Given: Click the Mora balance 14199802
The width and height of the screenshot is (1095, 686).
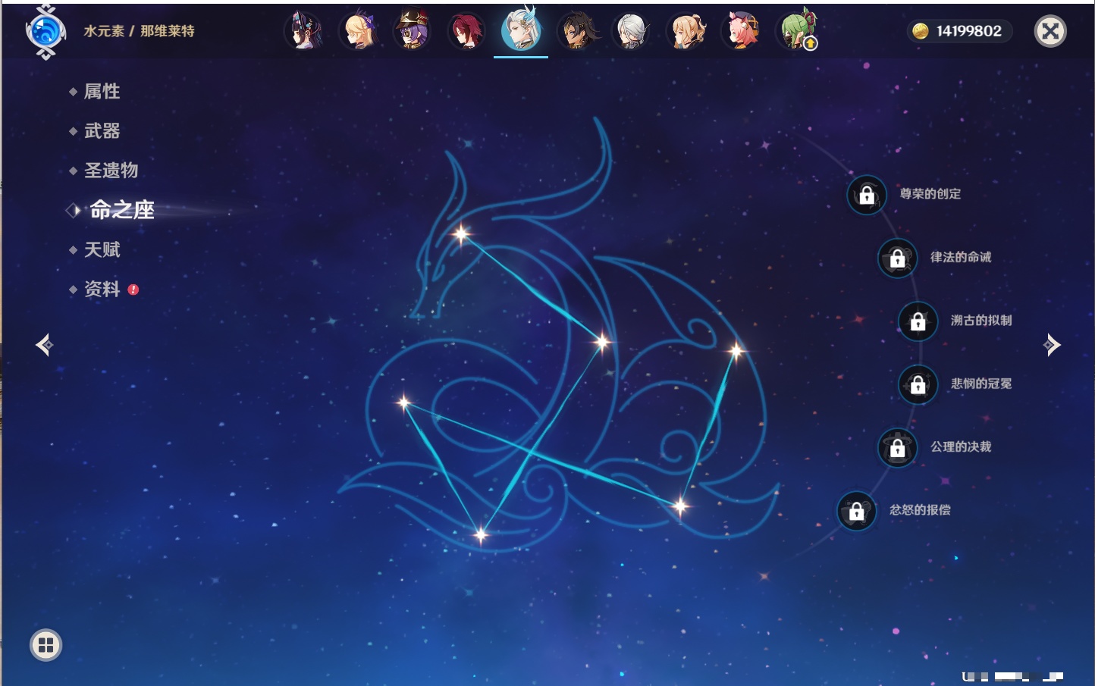Looking at the screenshot, I should pos(968,31).
